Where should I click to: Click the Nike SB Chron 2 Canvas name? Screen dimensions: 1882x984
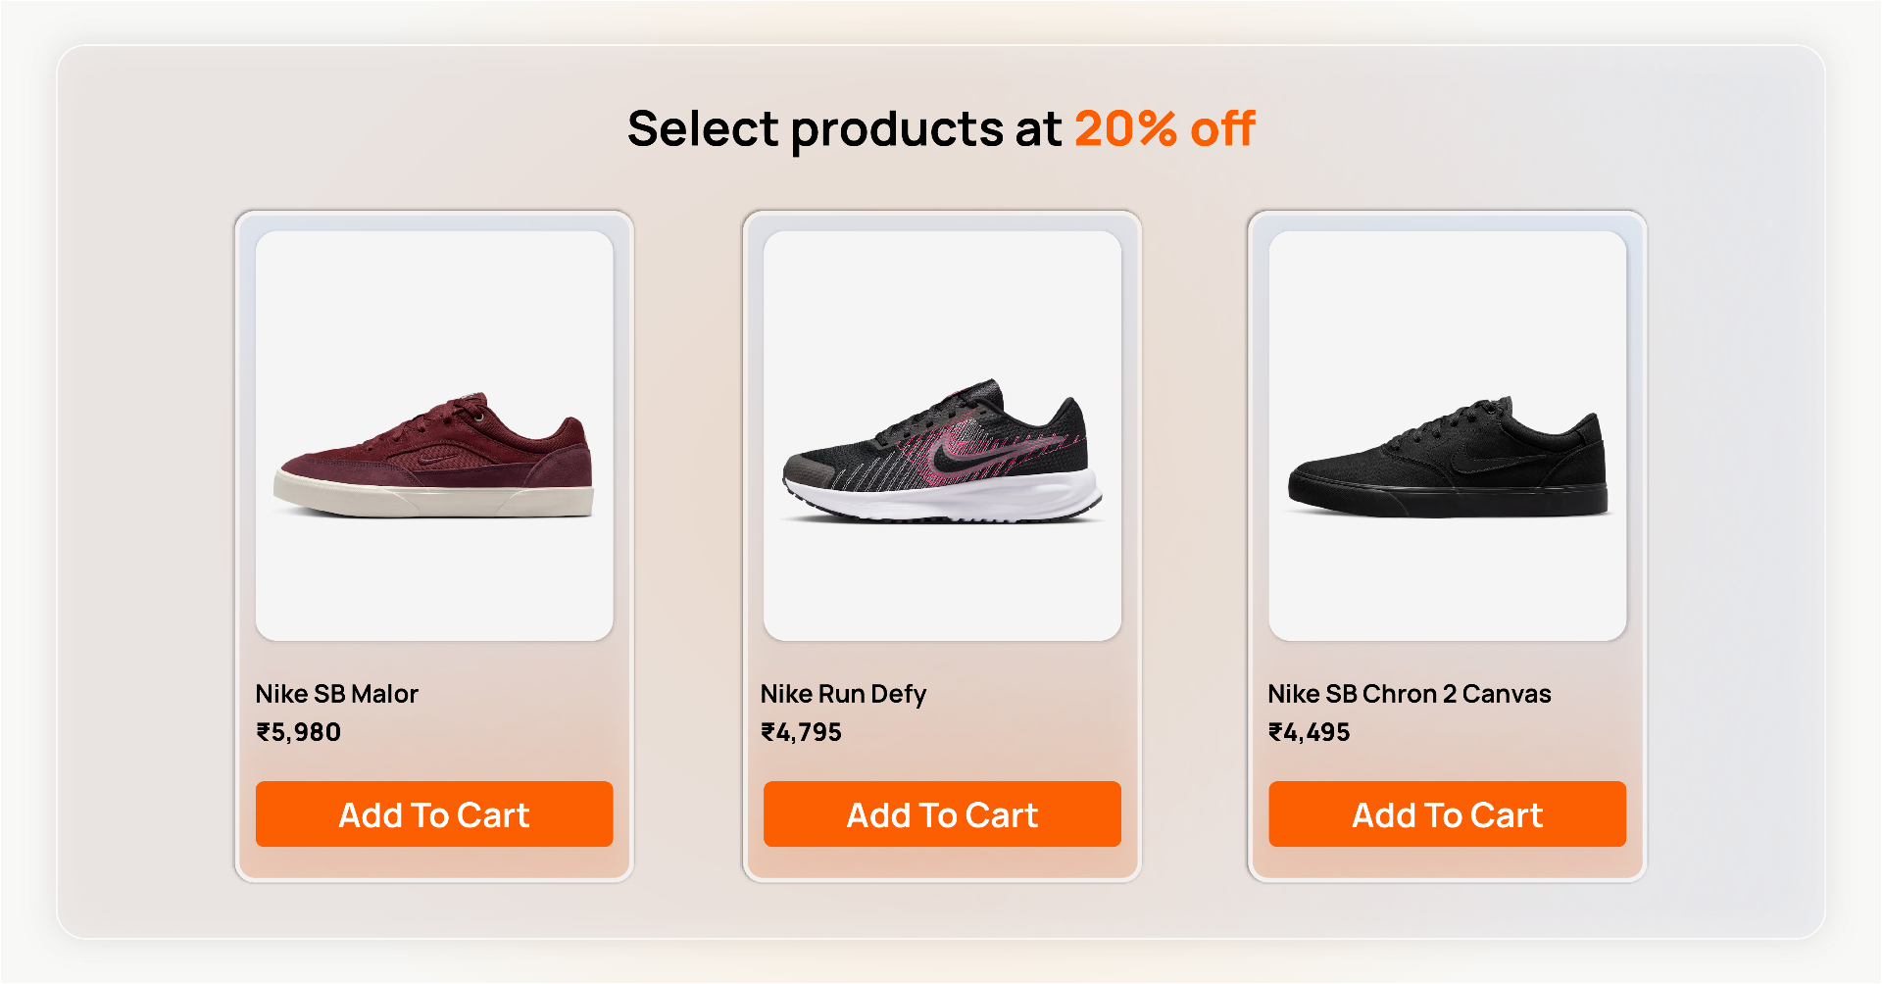coord(1409,694)
